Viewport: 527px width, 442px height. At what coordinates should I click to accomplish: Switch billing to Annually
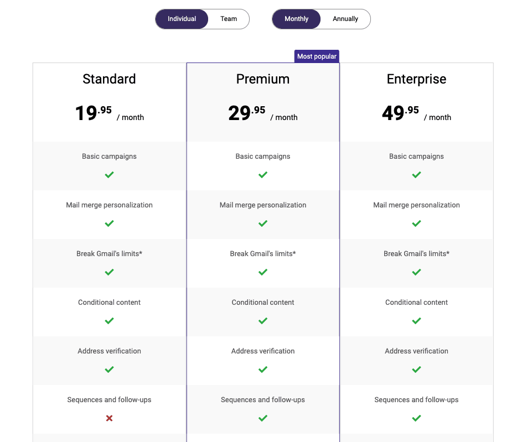pos(344,19)
